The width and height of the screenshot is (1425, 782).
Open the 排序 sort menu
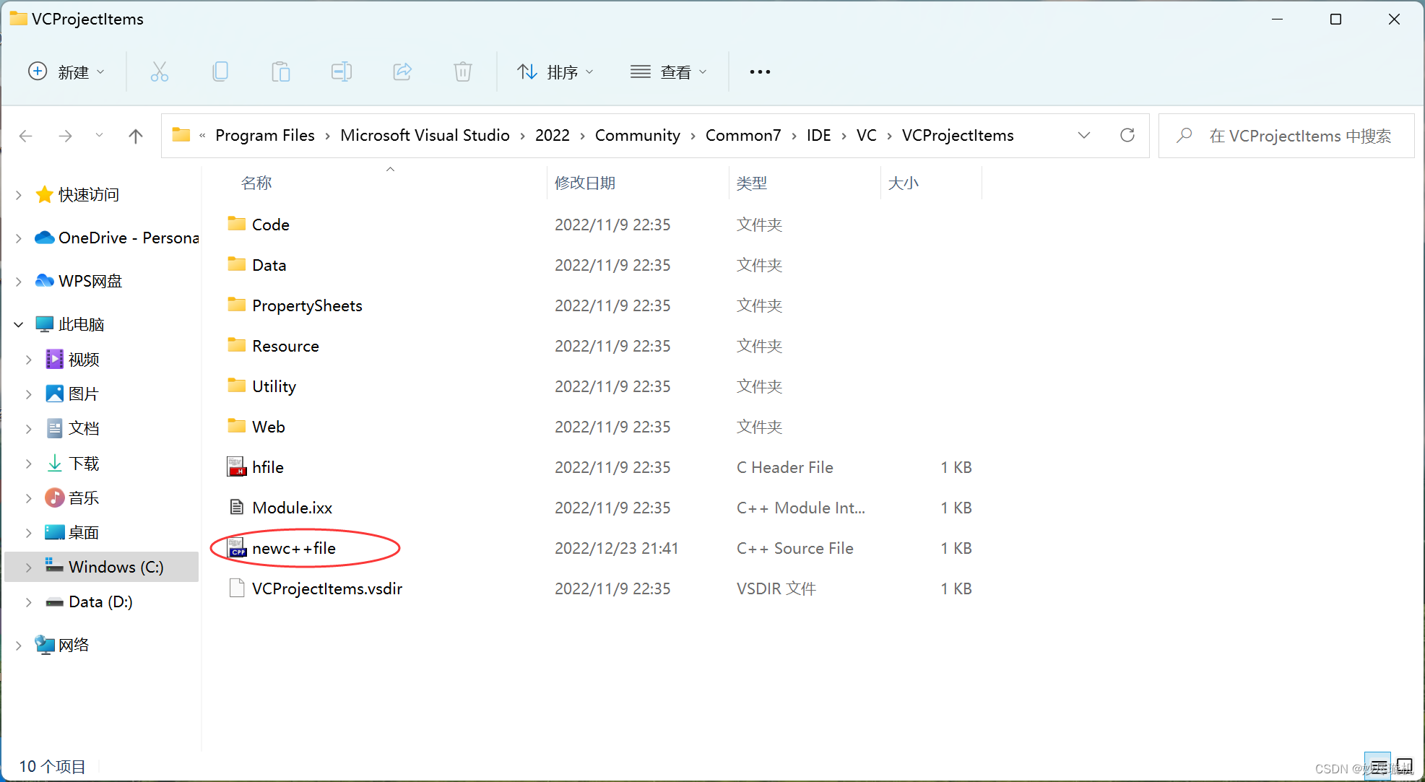(556, 71)
